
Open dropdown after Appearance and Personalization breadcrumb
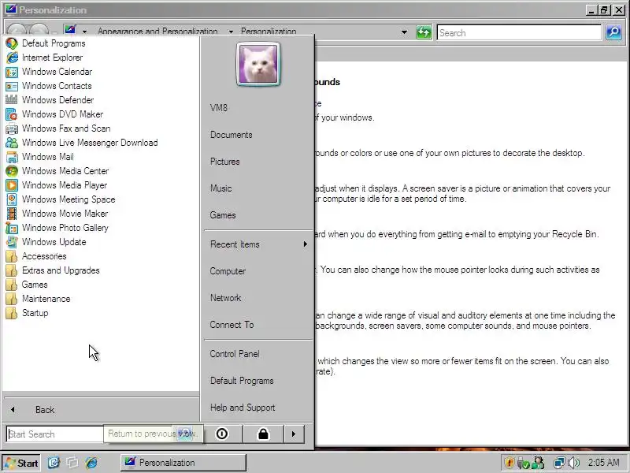pyautogui.click(x=231, y=32)
